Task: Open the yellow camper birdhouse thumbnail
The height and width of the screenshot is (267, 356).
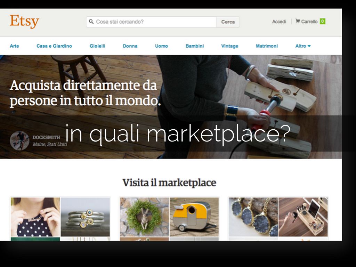Action: 194,217
